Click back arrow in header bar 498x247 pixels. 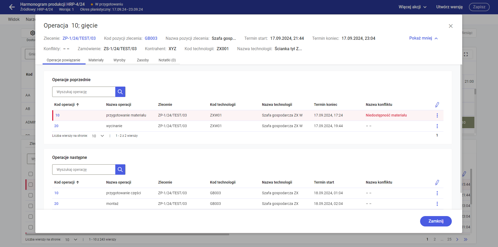[12, 7]
